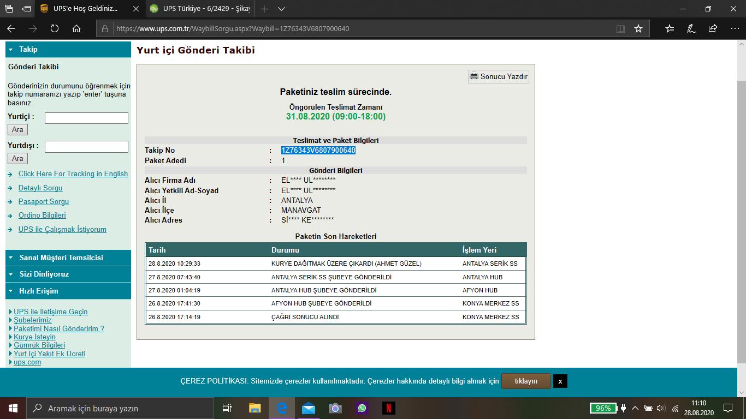Expand Sanal Müşteri Temsilcisi panel

click(68, 258)
